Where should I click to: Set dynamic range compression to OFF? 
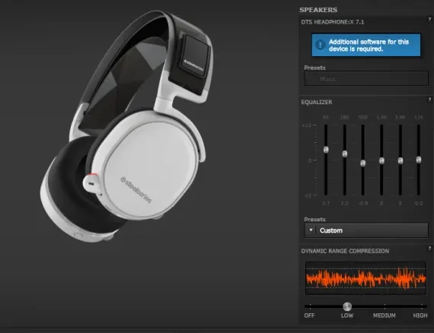(309, 316)
